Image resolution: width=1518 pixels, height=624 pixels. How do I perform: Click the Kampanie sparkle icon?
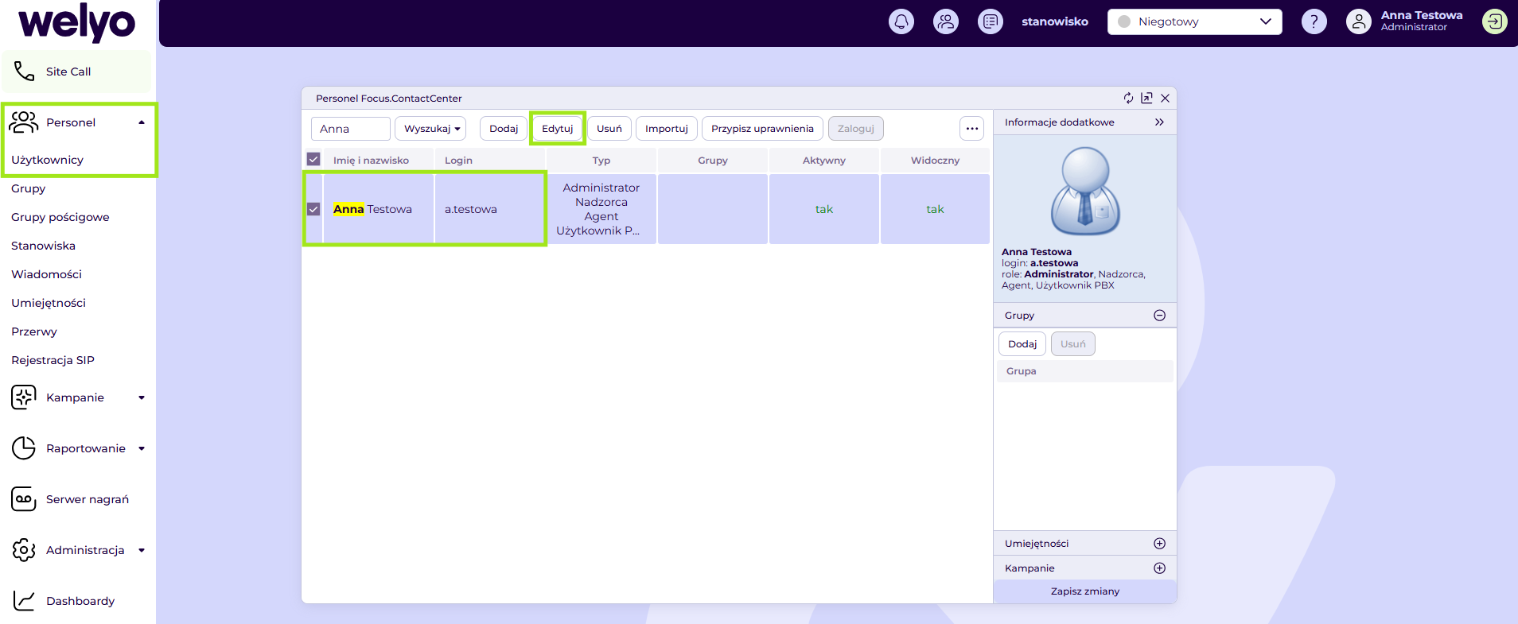[24, 397]
